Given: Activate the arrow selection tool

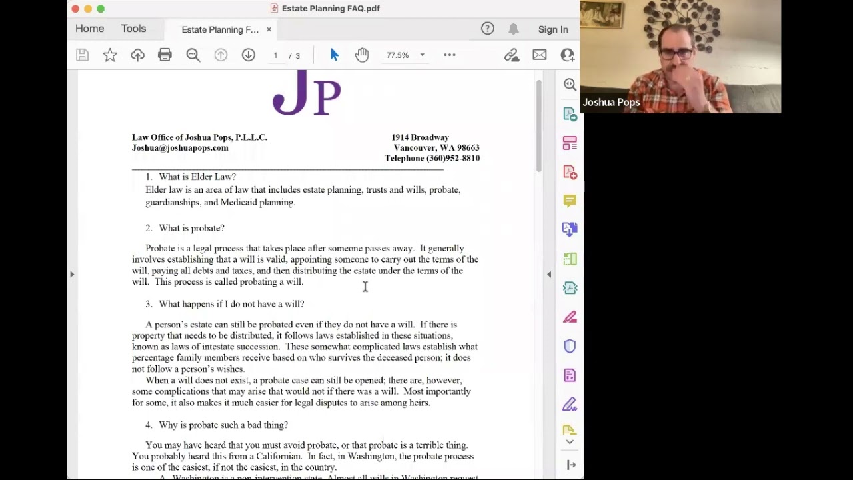Looking at the screenshot, I should [x=334, y=55].
